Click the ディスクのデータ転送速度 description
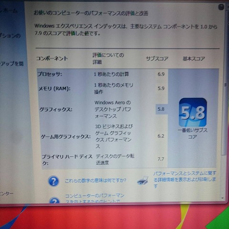Viewport: 229px width, 229px height. point(115,159)
